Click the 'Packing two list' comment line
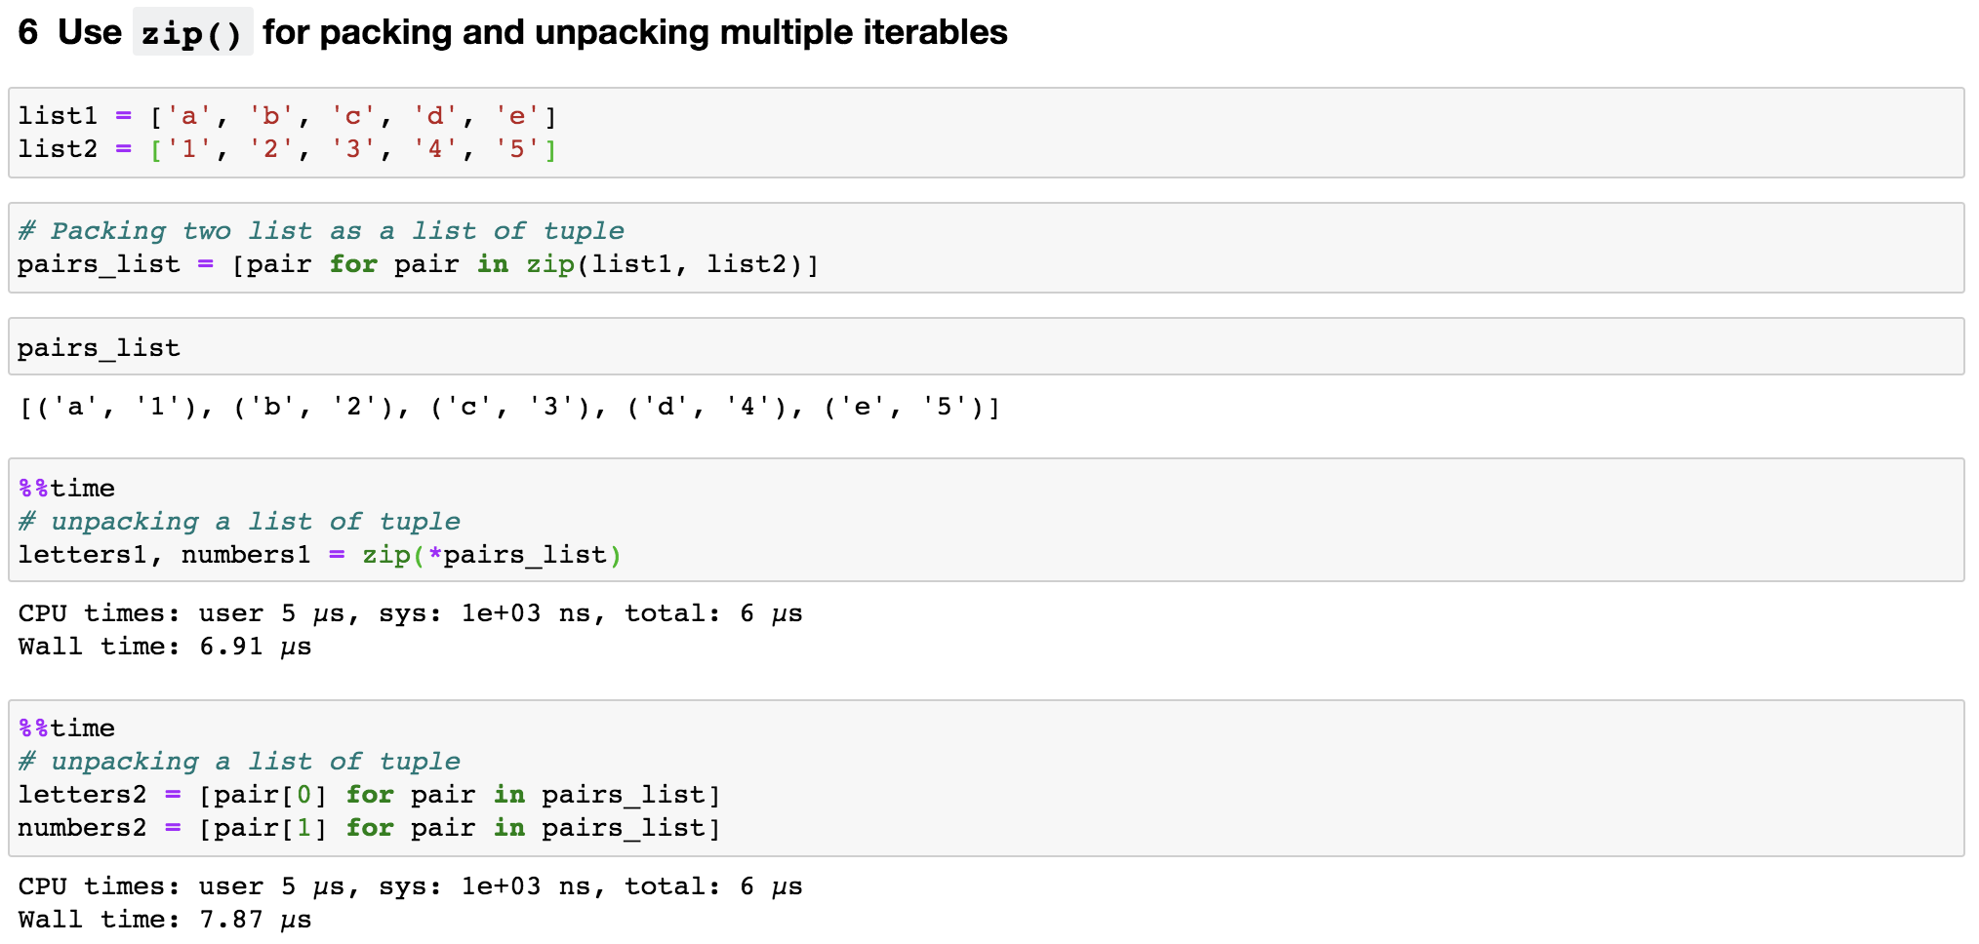Screen dimensions: 1979x944 tap(321, 231)
